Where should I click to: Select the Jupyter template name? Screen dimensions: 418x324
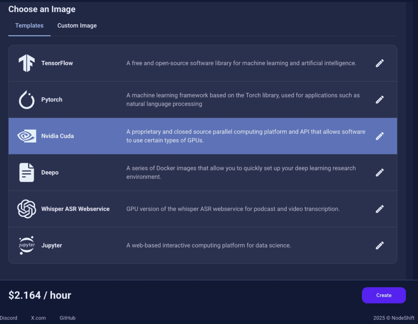[52, 245]
